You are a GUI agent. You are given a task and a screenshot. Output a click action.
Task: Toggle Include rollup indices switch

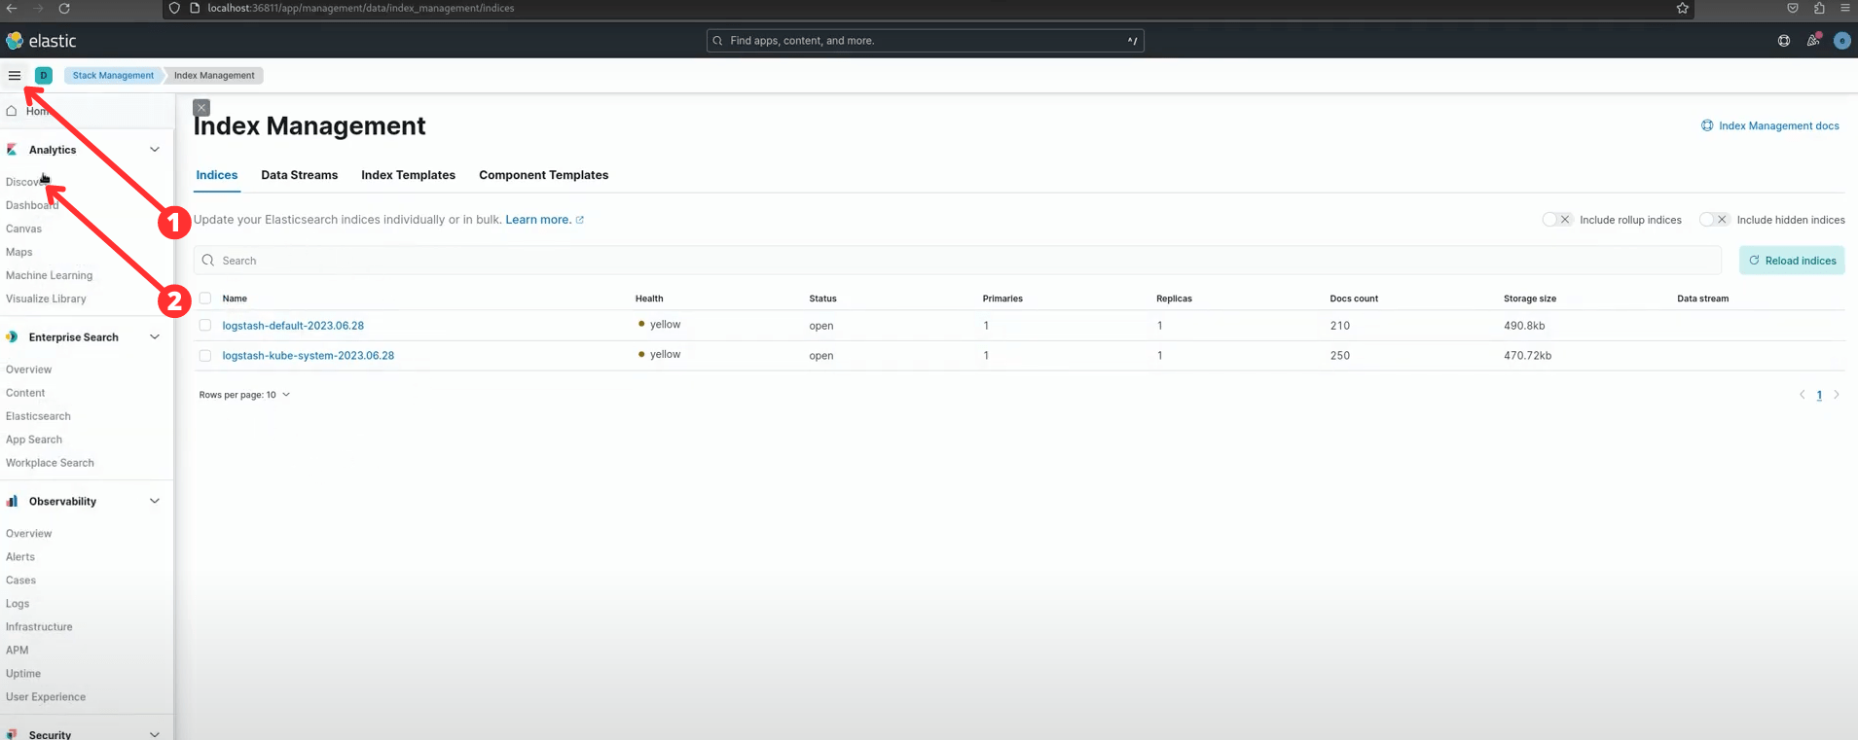coord(1556,220)
